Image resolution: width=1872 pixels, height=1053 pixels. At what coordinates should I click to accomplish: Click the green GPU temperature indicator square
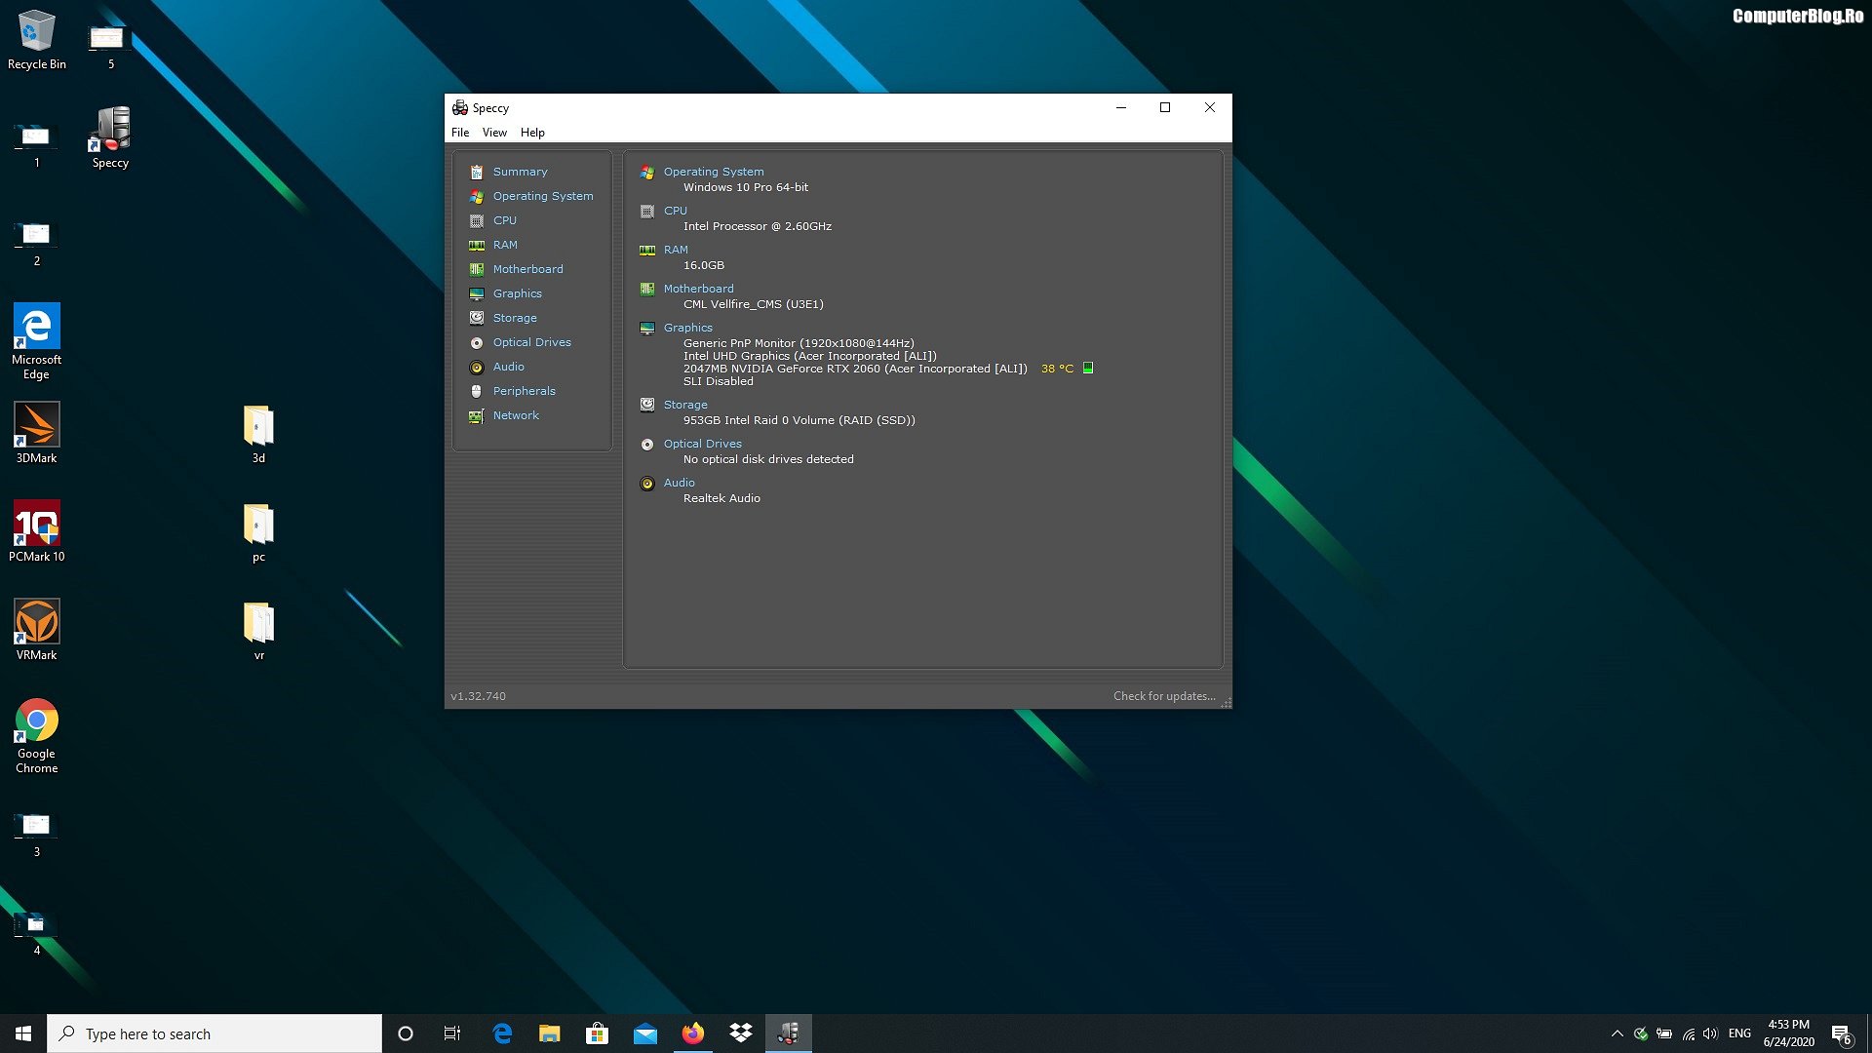1088,368
